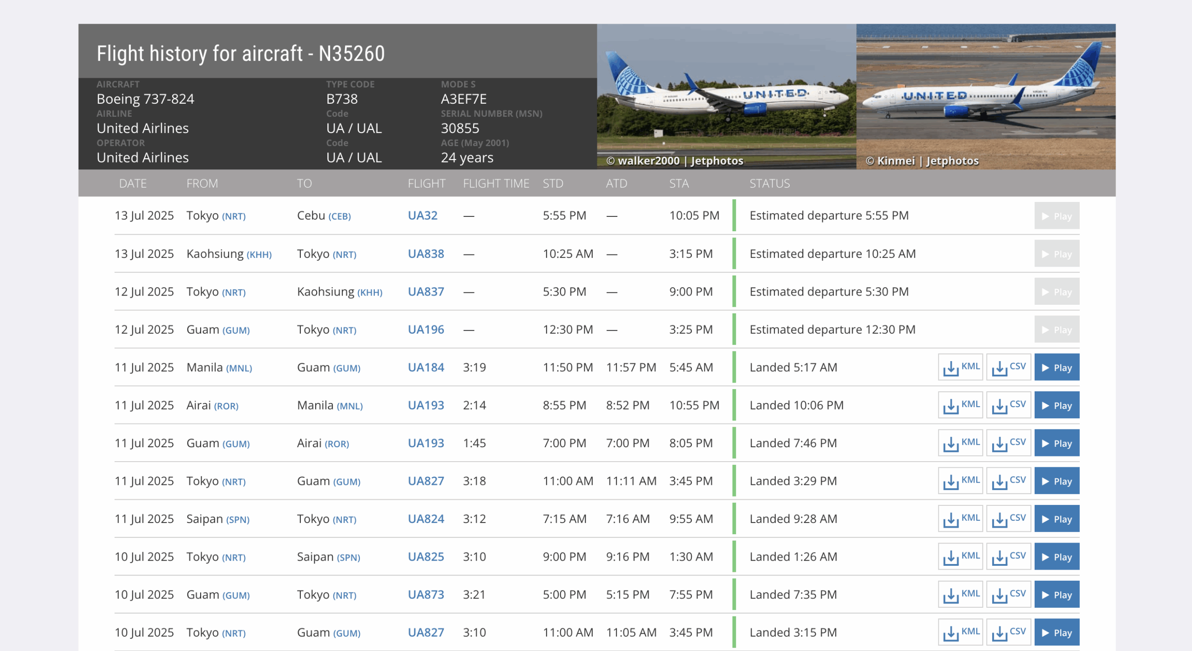Download KML for UA193 Guam to Airai

[x=960, y=443]
